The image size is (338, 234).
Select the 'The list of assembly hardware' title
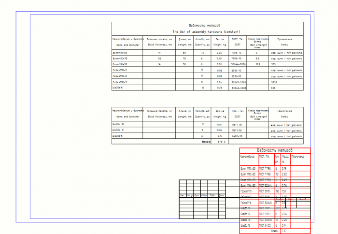click(x=206, y=32)
